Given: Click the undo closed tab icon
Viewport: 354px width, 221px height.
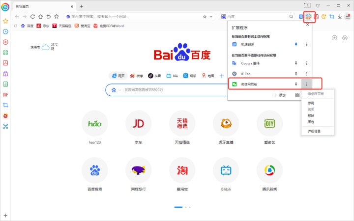Looking at the screenshot, I should click(x=49, y=17).
